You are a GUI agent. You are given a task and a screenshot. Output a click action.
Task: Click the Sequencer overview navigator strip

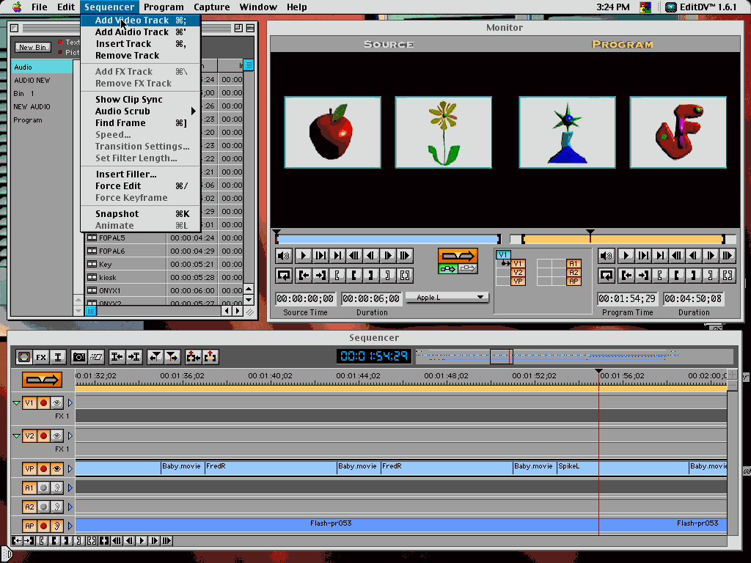574,357
